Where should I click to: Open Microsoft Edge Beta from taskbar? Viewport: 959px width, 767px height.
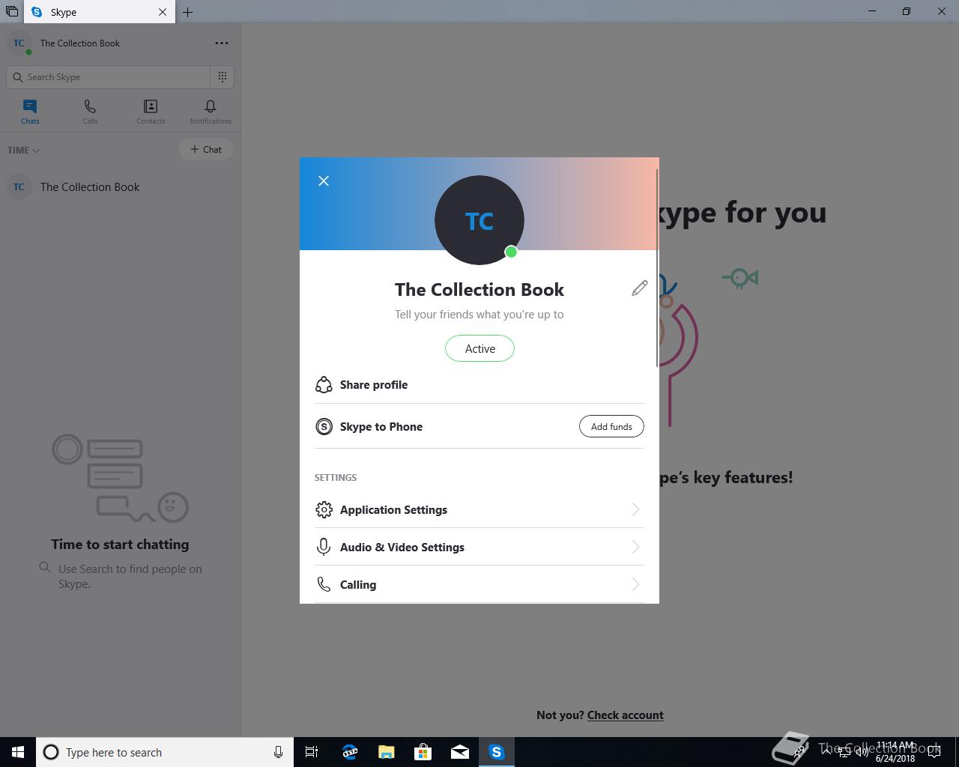[349, 752]
